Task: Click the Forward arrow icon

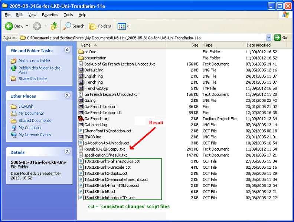Action: (37, 26)
